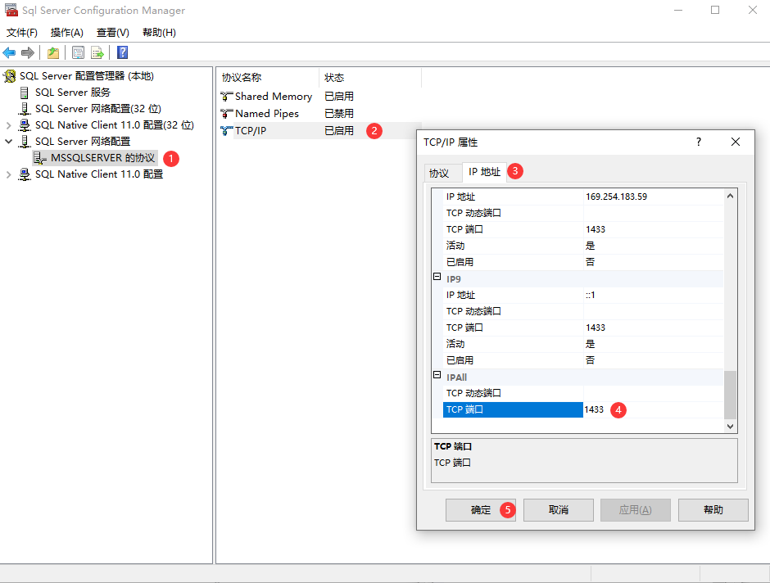Select the TCP/IP protocol key icon

click(x=225, y=130)
